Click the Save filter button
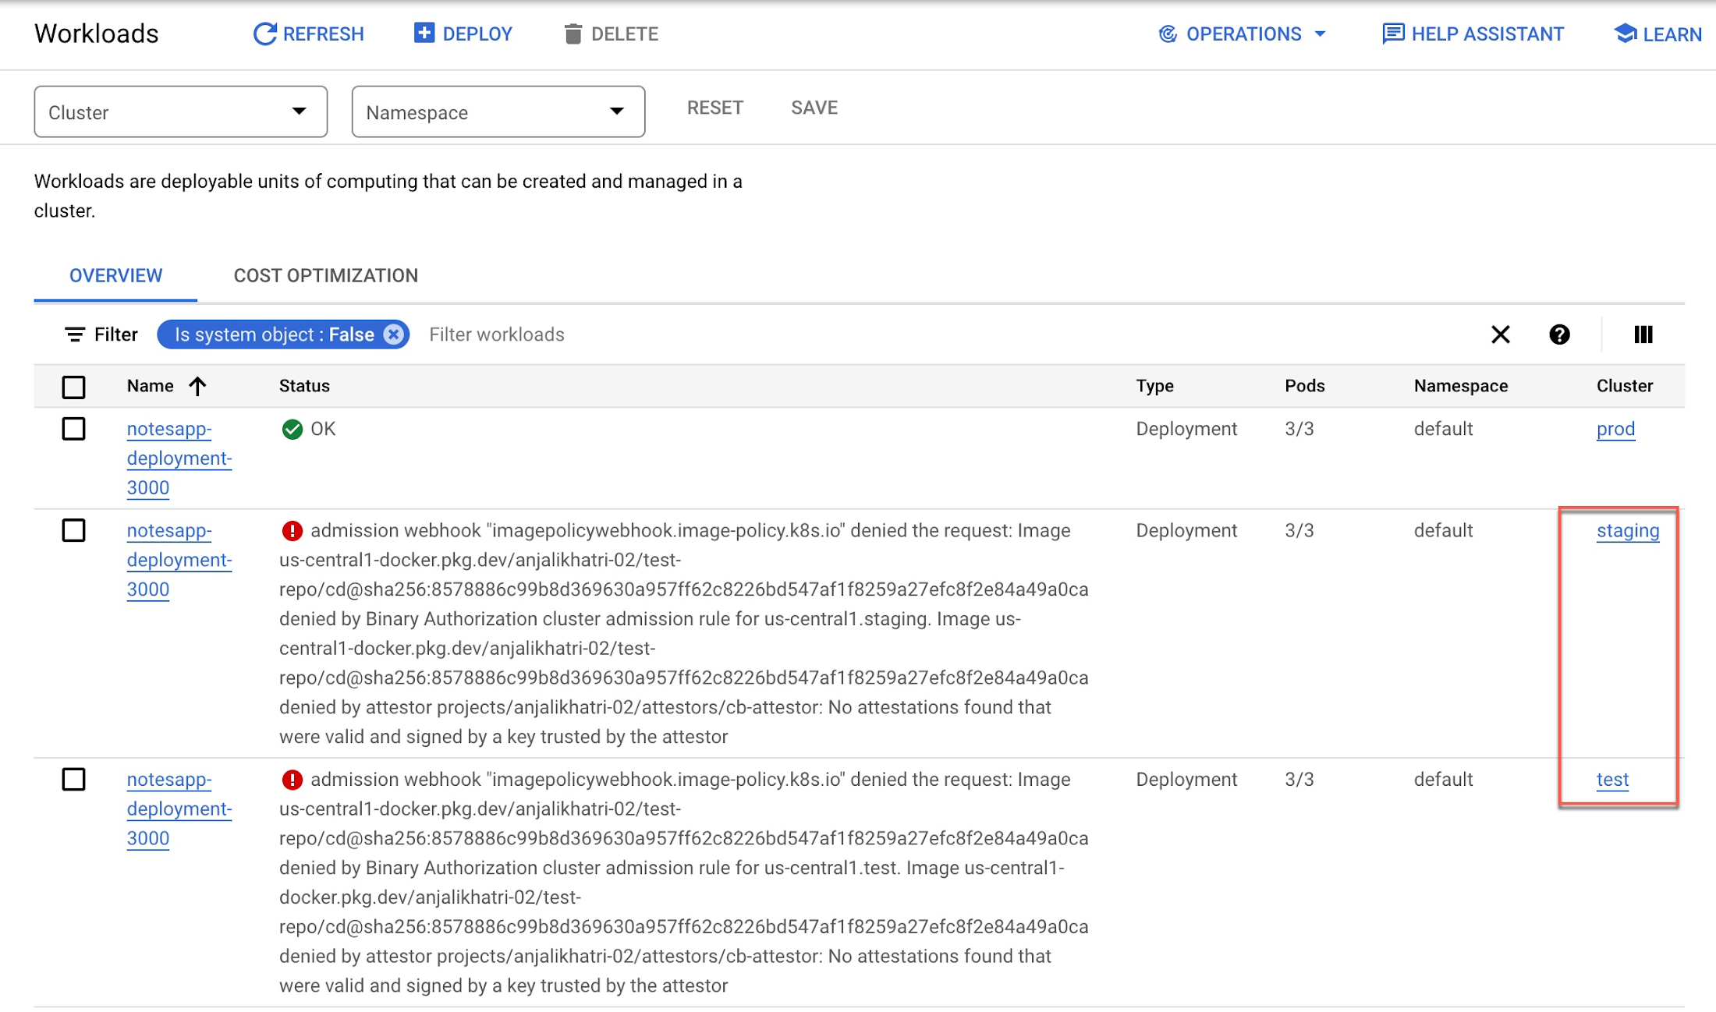This screenshot has width=1716, height=1012. click(814, 108)
